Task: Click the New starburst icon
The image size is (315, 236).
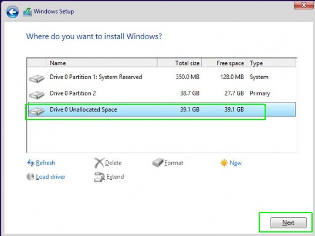Action: coord(224,163)
